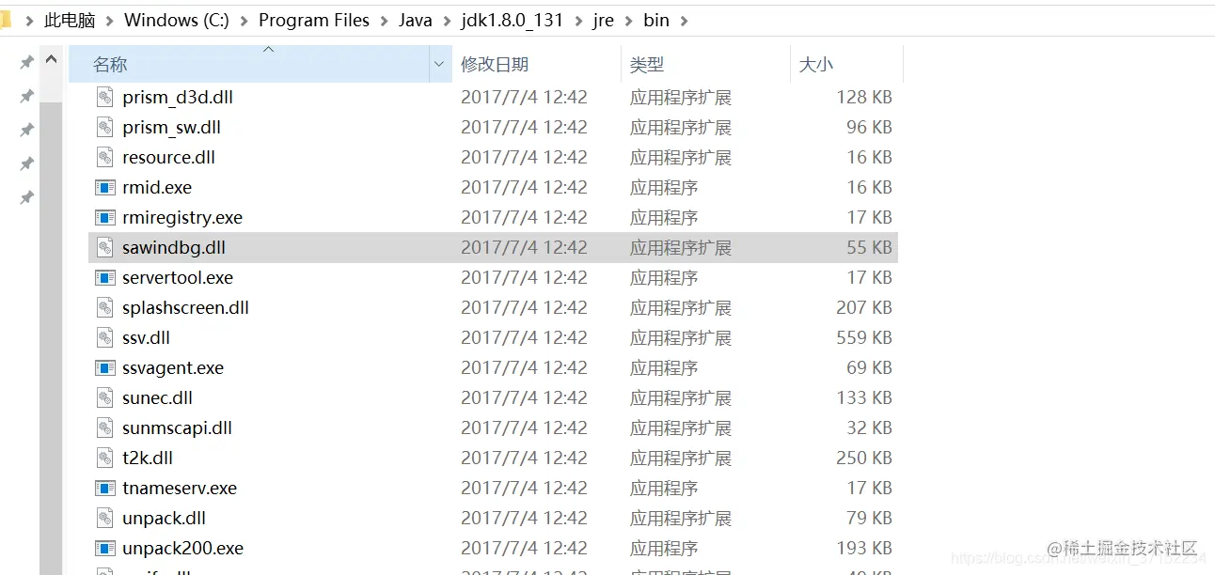This screenshot has width=1215, height=575.
Task: Click the prism_d3d.dll file icon
Action: point(105,97)
